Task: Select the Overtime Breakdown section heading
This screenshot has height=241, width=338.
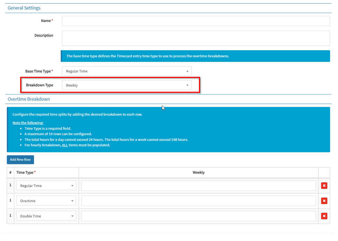Action: click(29, 99)
